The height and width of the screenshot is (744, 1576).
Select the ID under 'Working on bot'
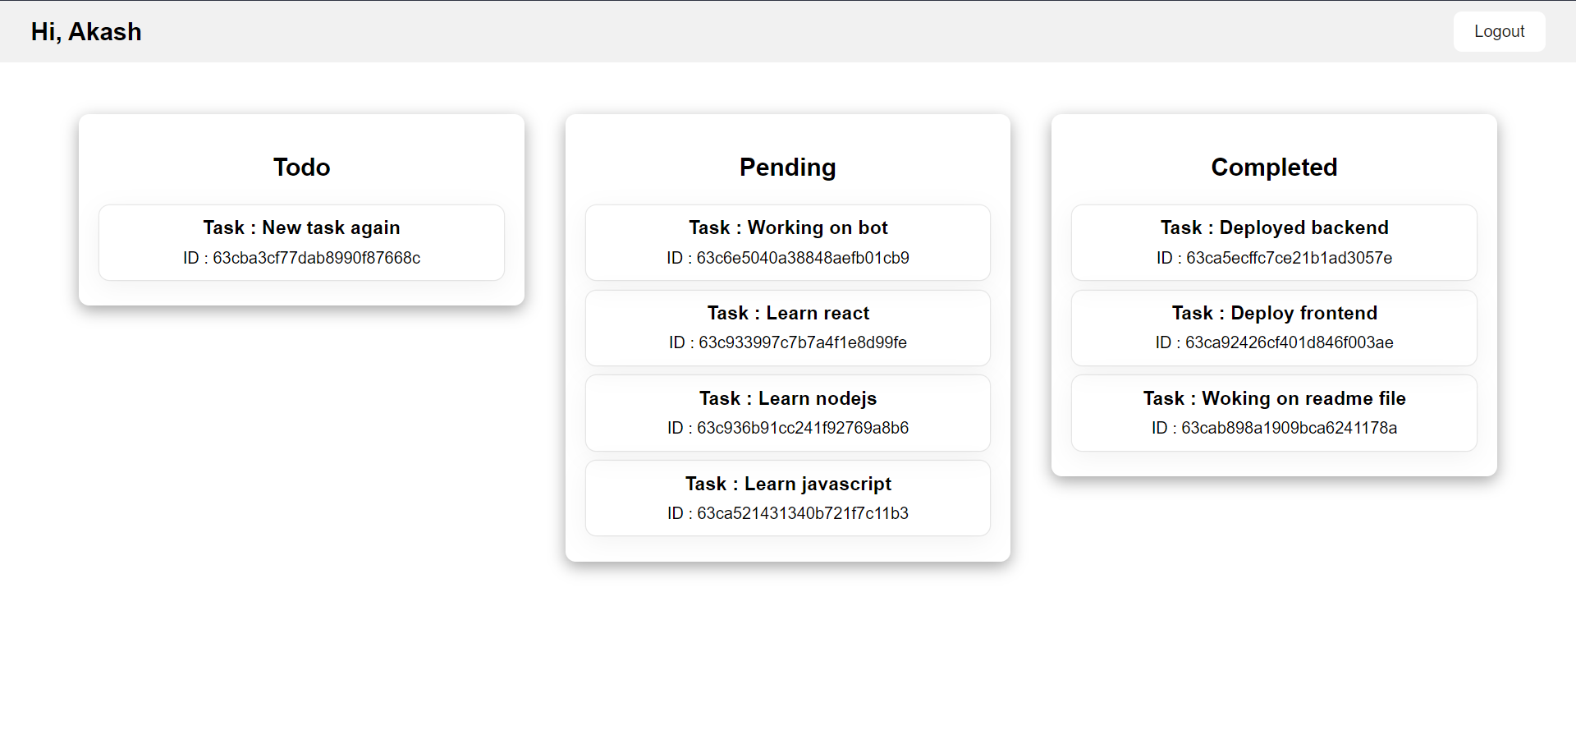(x=787, y=257)
